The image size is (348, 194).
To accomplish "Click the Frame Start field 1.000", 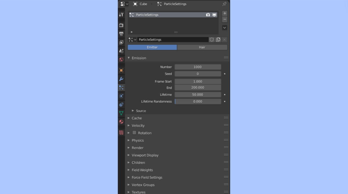I will (x=198, y=81).
